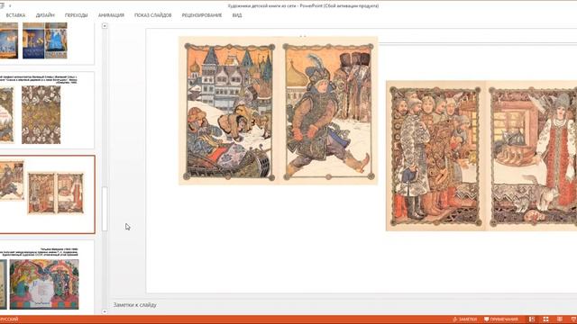Click the thumbnail pane scroll down arrow

105,311
